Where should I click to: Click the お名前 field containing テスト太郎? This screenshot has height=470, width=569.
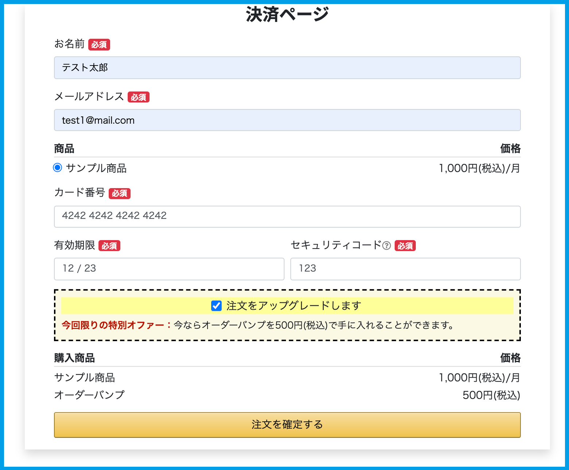[287, 68]
